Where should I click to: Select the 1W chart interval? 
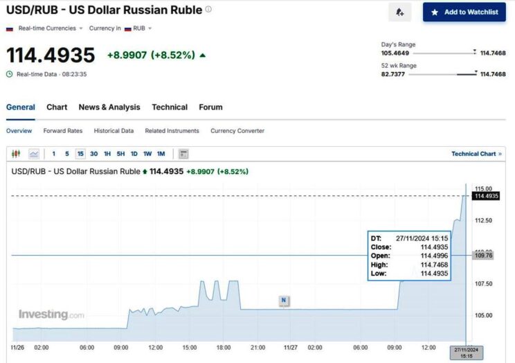(147, 154)
